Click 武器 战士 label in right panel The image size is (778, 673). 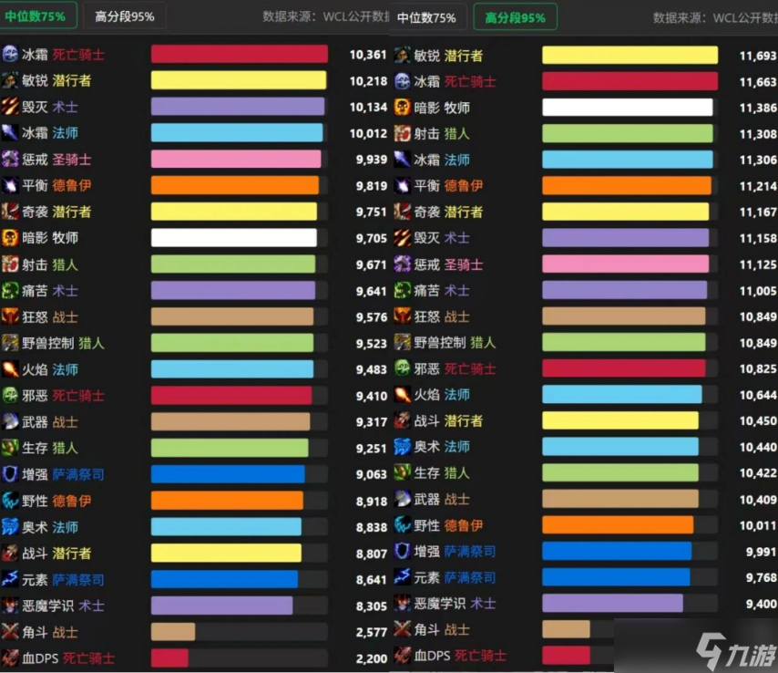(x=442, y=499)
